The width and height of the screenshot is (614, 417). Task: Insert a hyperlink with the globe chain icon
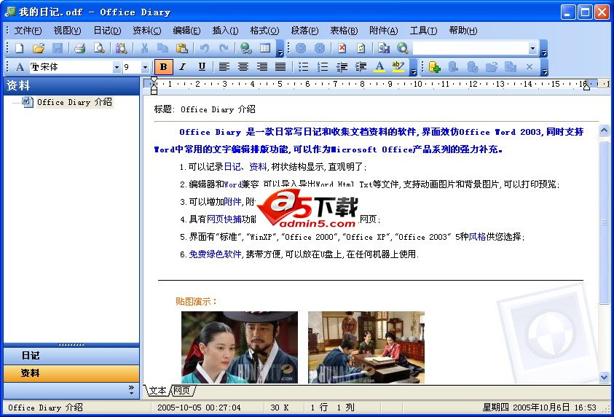point(246,48)
